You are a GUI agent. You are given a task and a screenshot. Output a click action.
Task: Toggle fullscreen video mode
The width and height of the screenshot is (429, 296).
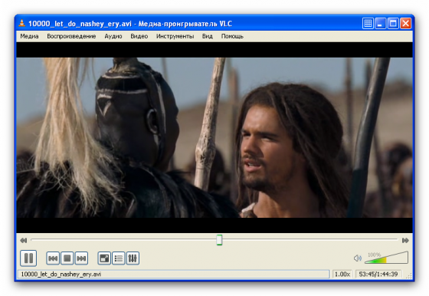(x=104, y=258)
